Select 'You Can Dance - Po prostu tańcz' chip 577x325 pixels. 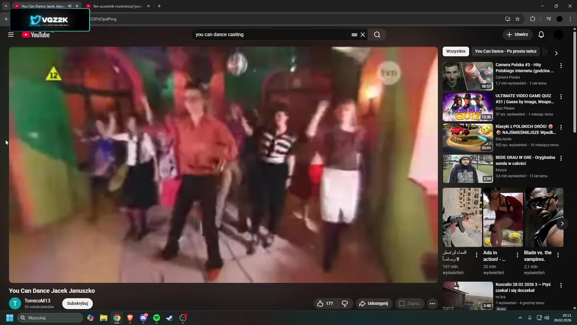[505, 51]
